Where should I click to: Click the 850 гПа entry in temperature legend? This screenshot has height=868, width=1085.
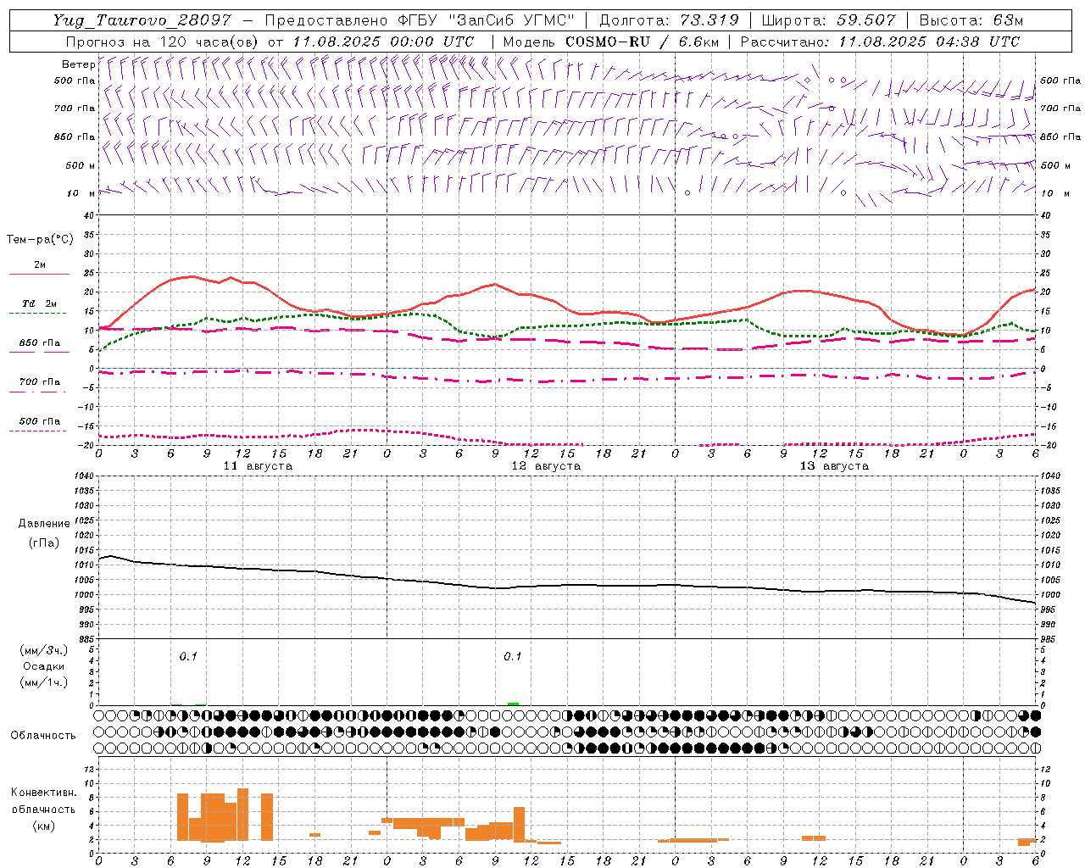point(40,343)
